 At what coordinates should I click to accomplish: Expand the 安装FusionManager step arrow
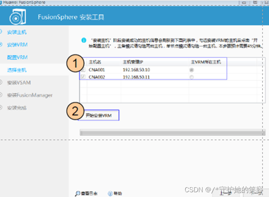point(1,95)
